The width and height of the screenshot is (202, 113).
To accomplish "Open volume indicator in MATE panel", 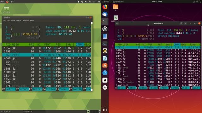I will (x=90, y=2).
